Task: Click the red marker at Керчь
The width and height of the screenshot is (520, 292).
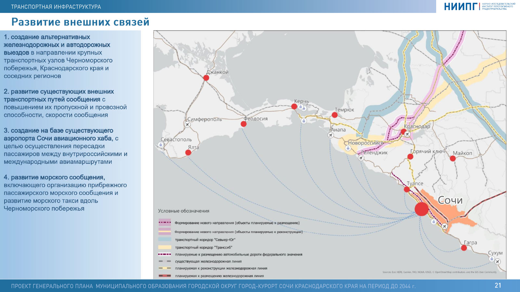Action: pyautogui.click(x=294, y=106)
